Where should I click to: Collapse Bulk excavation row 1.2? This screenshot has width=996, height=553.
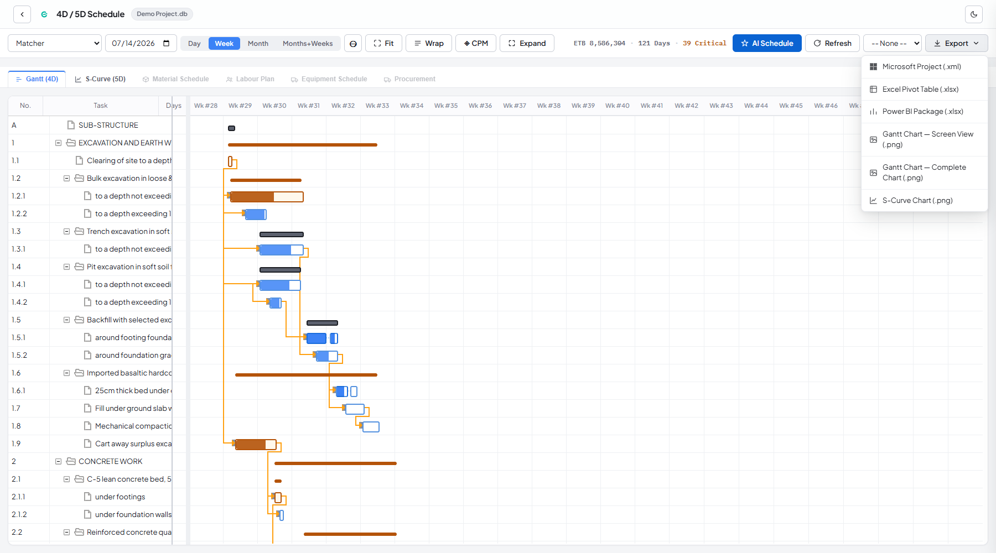66,178
